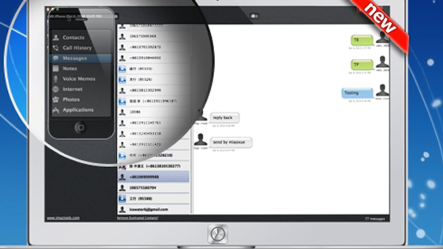Select the +8613811302999 conversation

pyautogui.click(x=153, y=90)
